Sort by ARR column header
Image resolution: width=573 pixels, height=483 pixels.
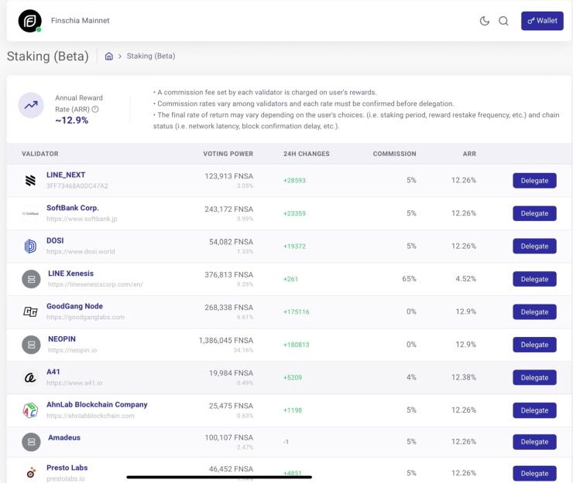(x=469, y=154)
